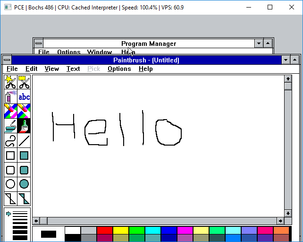Image resolution: width=303 pixels, height=242 pixels.
Task: Select the plain Eraser tool
Action: click(x=24, y=111)
